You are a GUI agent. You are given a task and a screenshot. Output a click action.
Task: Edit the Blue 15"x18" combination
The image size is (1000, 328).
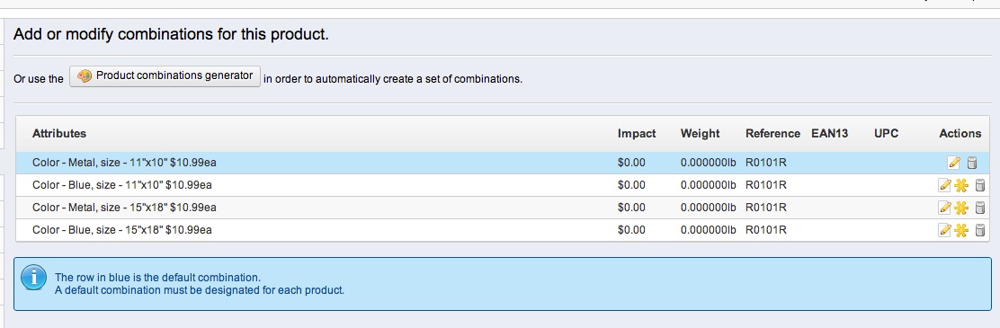[x=945, y=230]
